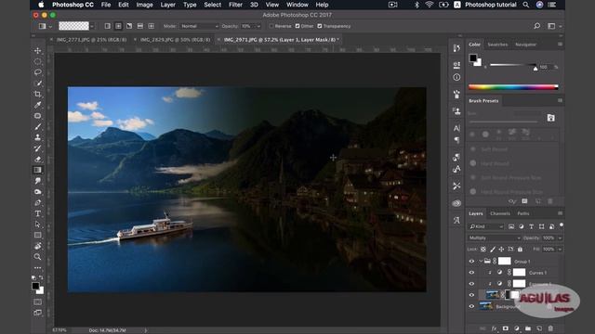Screen dimensions: 595x334
Task: Open the Info panel icon
Action: coord(456,77)
